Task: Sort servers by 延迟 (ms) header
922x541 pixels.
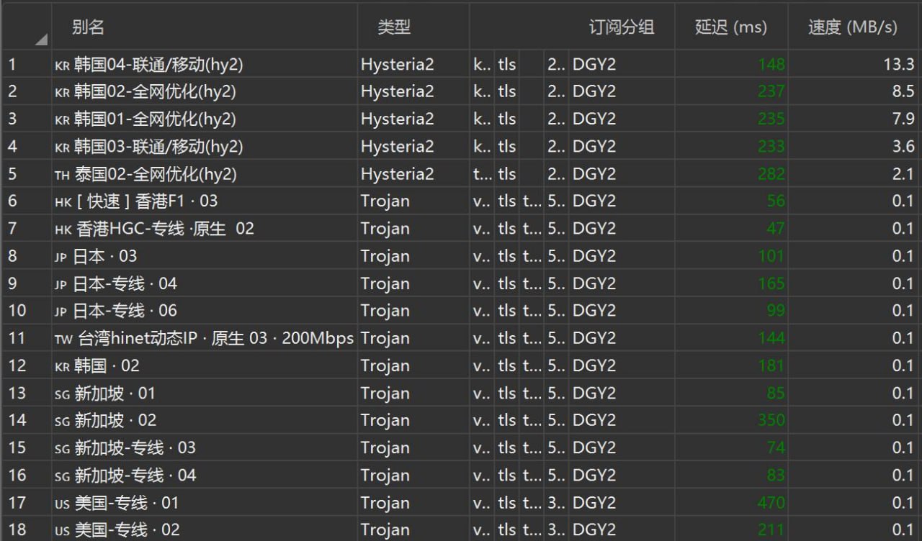Action: coord(730,27)
